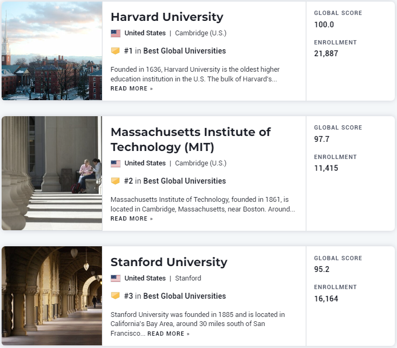The image size is (397, 348).
Task: Click the Harvard campus photo thumbnail
Action: 52,51
